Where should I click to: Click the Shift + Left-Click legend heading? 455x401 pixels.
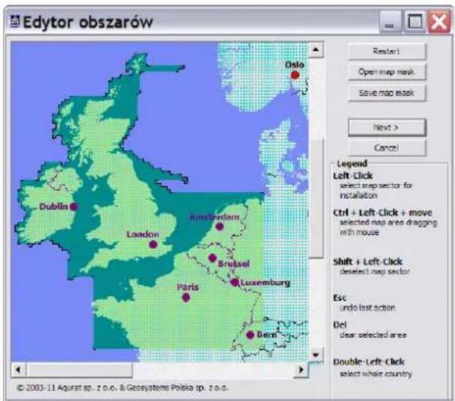click(367, 262)
